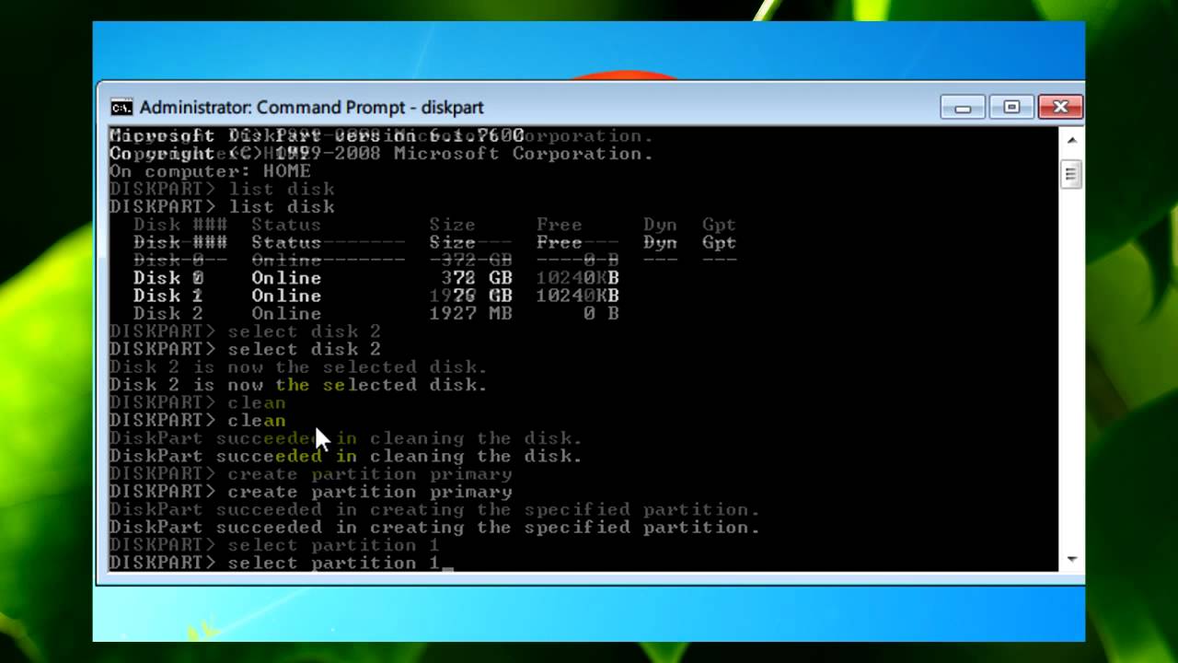This screenshot has width=1178, height=663.
Task: Click the console scrollbar up arrow
Action: [x=1071, y=140]
